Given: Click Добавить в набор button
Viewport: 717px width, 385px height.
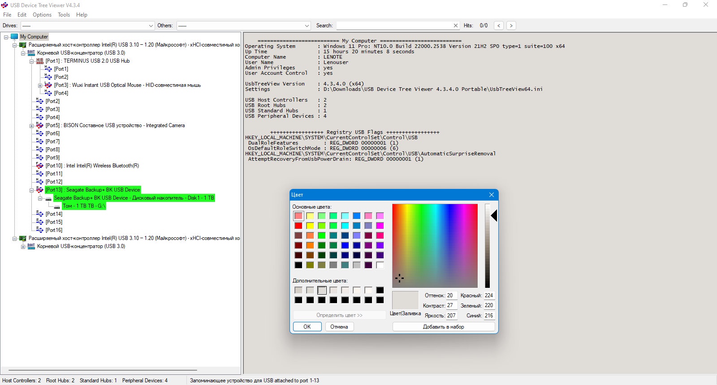Looking at the screenshot, I should tap(443, 327).
